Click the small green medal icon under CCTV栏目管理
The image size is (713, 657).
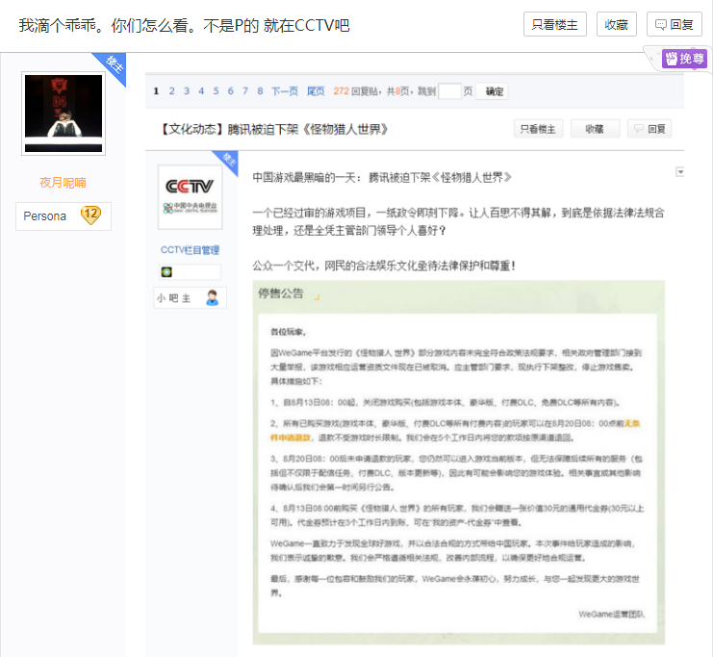pyautogui.click(x=166, y=272)
